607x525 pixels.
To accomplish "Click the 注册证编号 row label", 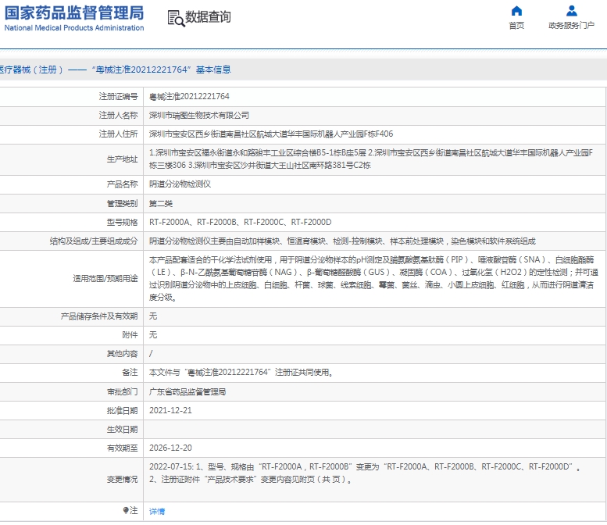I will click(x=118, y=96).
